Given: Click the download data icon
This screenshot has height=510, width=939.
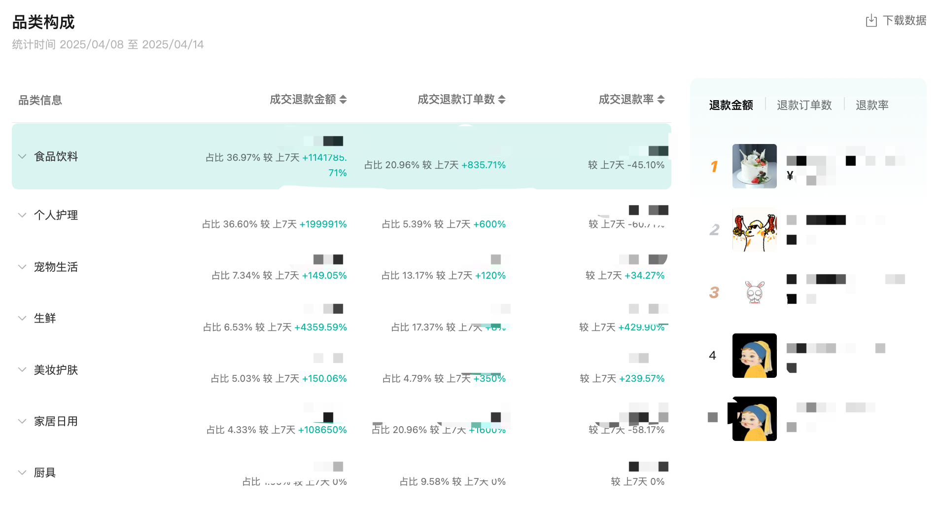Looking at the screenshot, I should (871, 21).
